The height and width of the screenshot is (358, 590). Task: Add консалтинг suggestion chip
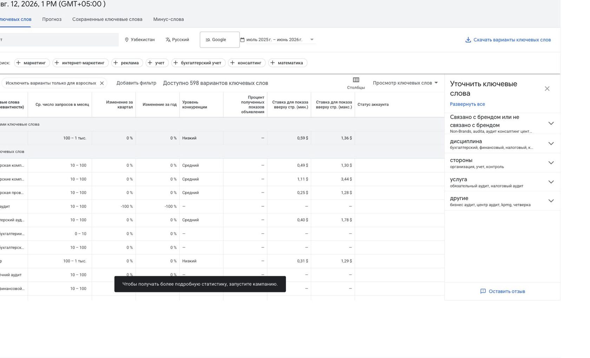coord(247,63)
